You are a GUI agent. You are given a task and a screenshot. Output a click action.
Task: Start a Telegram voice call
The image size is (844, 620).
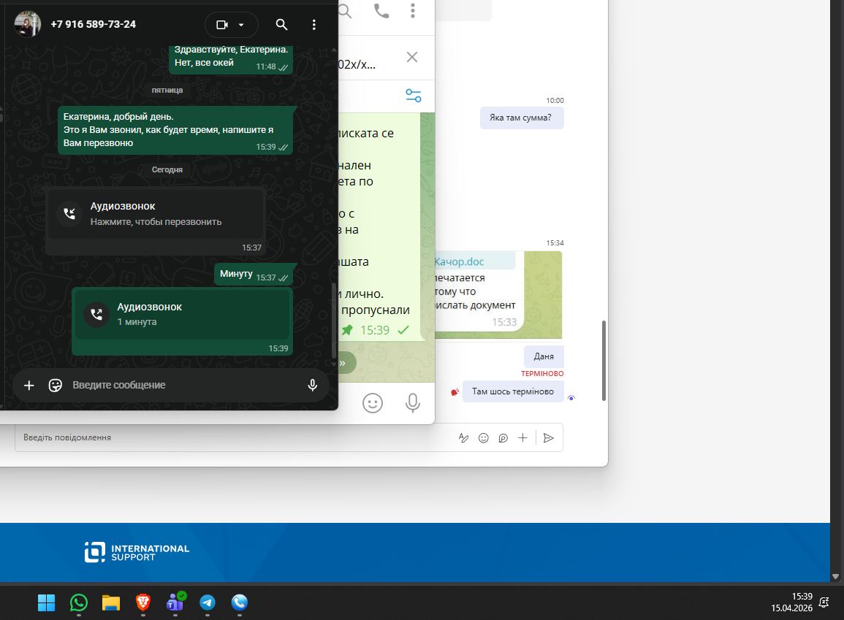click(381, 11)
